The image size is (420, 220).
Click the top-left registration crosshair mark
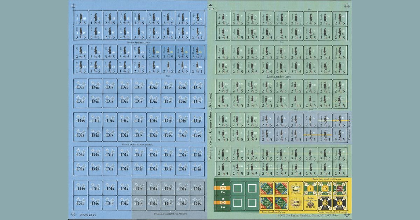(73, 6)
